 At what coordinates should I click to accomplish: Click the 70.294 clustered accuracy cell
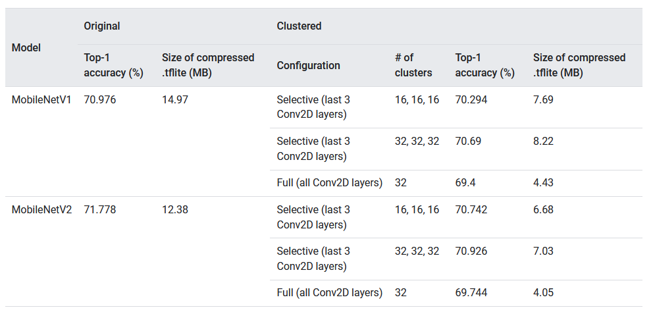(x=471, y=99)
